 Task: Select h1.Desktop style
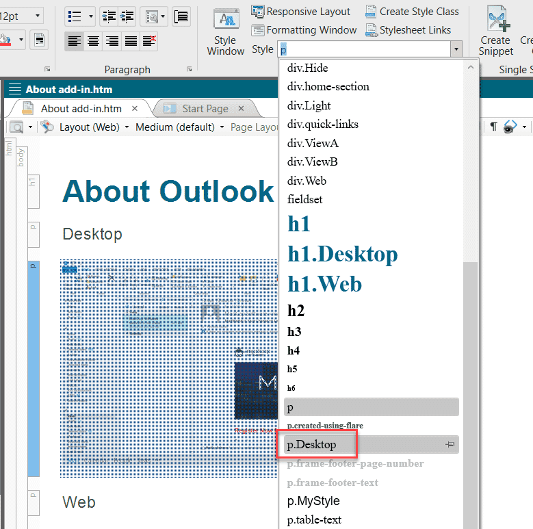pos(372,254)
